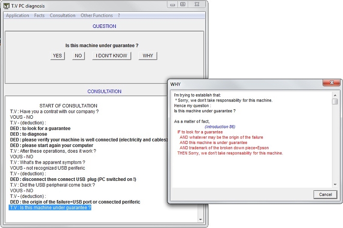Click 'AND whatever may be the origin of the failure'
Viewport: 343px width, 228px height.
[221, 137]
